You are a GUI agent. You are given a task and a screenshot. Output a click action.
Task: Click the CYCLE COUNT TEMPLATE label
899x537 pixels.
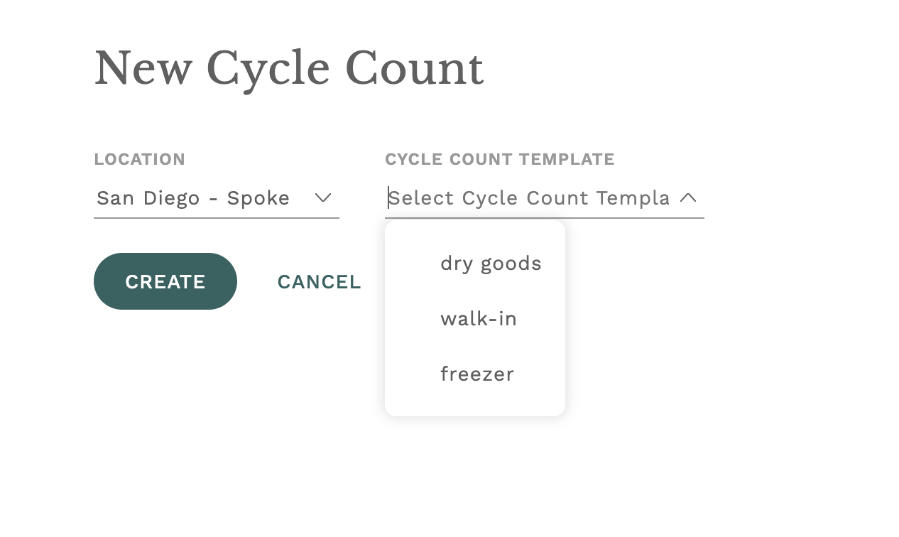click(499, 159)
